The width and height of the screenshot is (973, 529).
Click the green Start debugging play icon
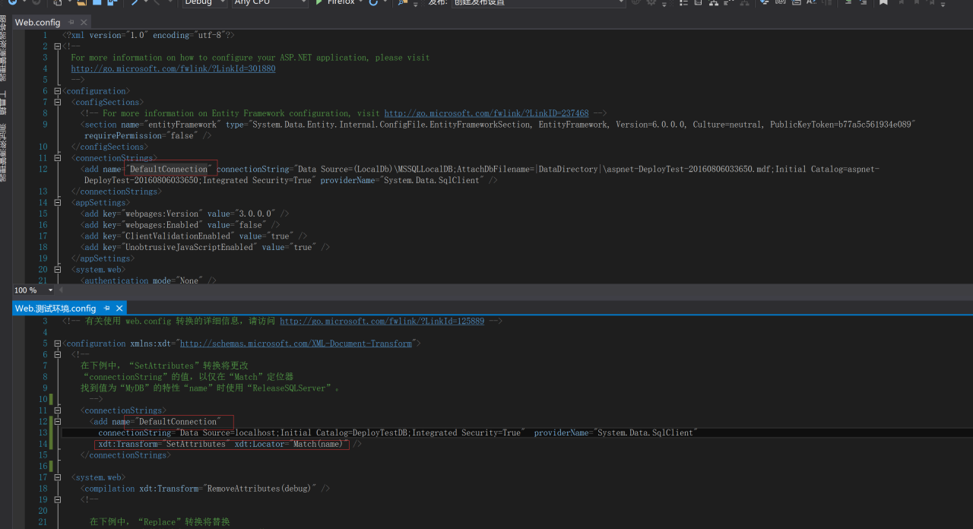click(320, 2)
